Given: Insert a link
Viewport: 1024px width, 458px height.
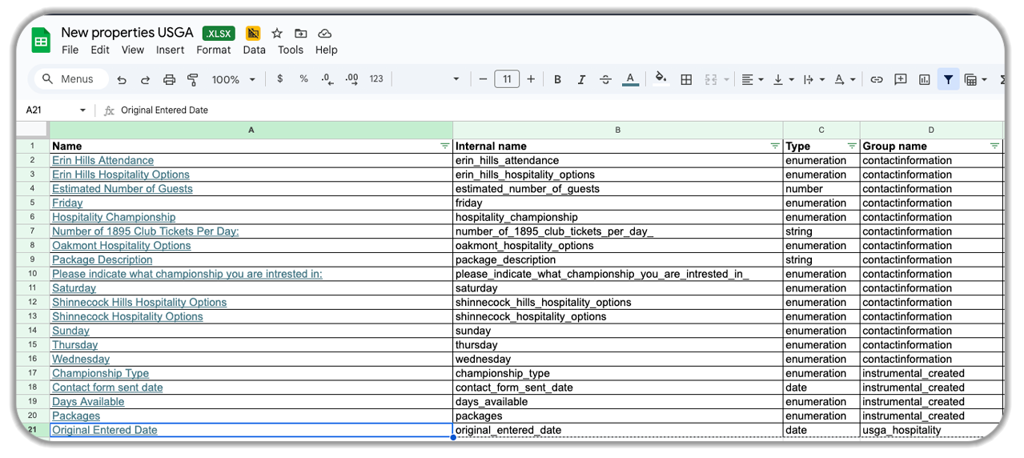Looking at the screenshot, I should tap(877, 79).
